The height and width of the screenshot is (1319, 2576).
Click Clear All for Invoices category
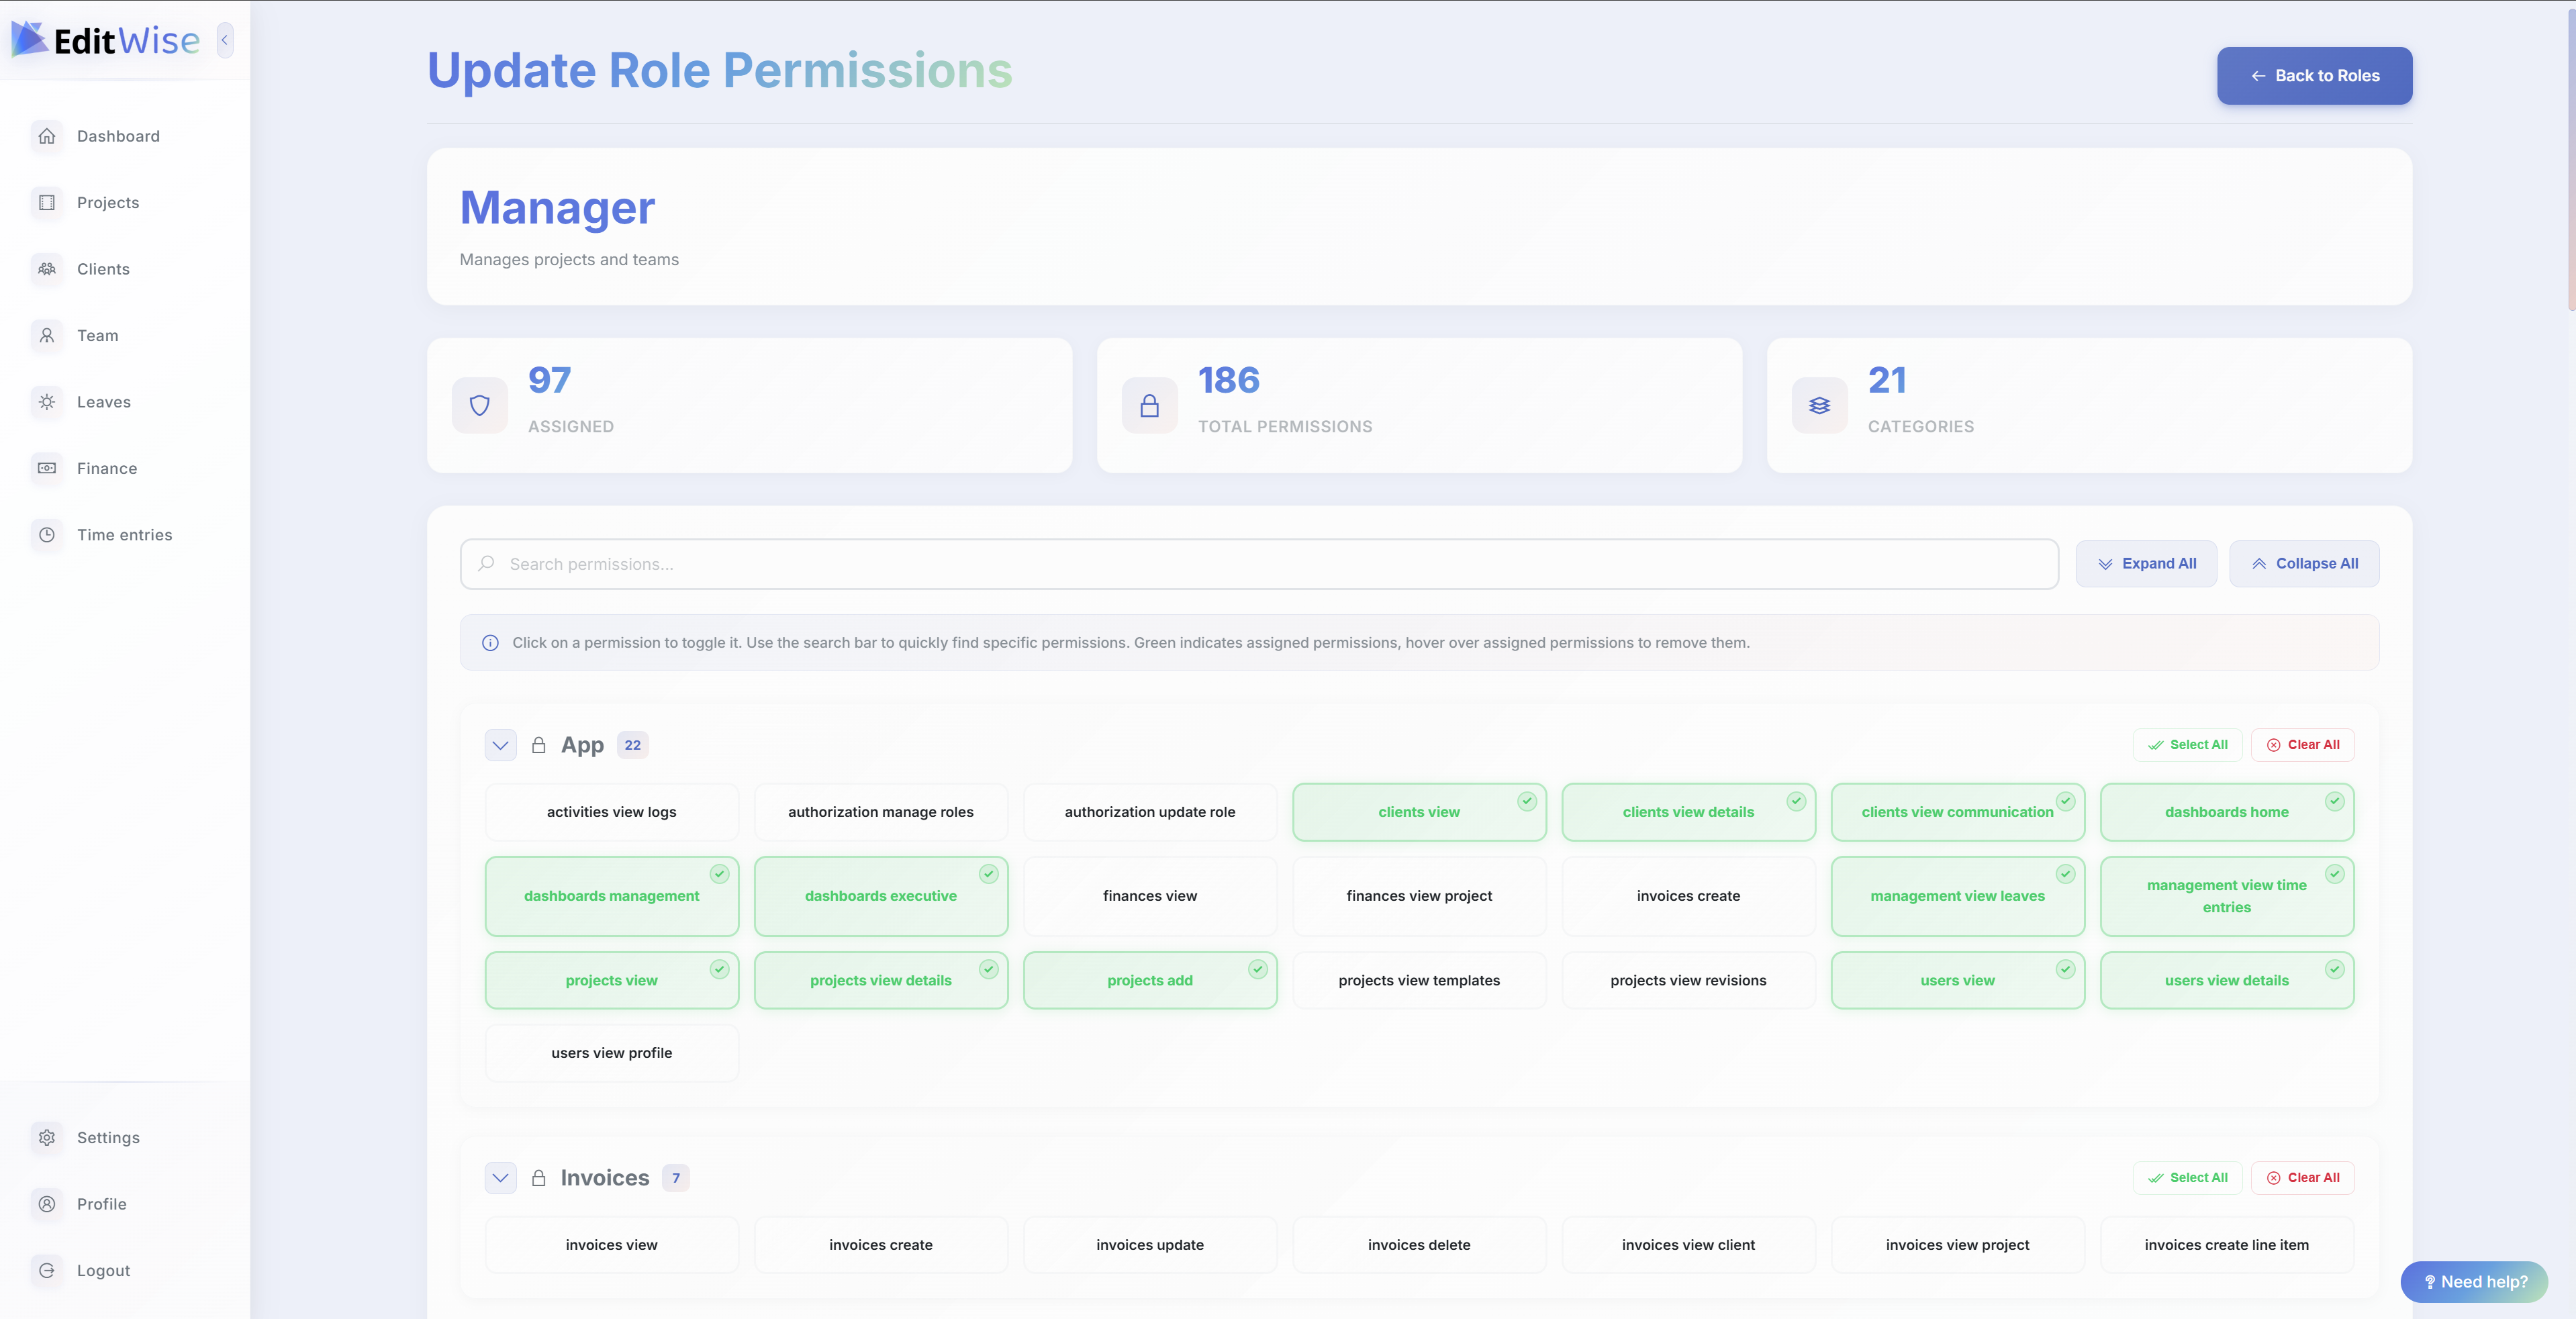click(x=2302, y=1178)
